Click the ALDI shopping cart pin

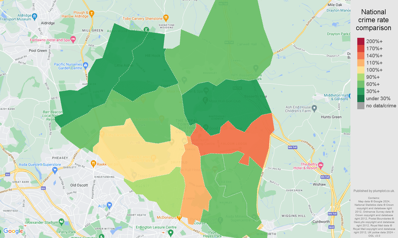pos(109,205)
